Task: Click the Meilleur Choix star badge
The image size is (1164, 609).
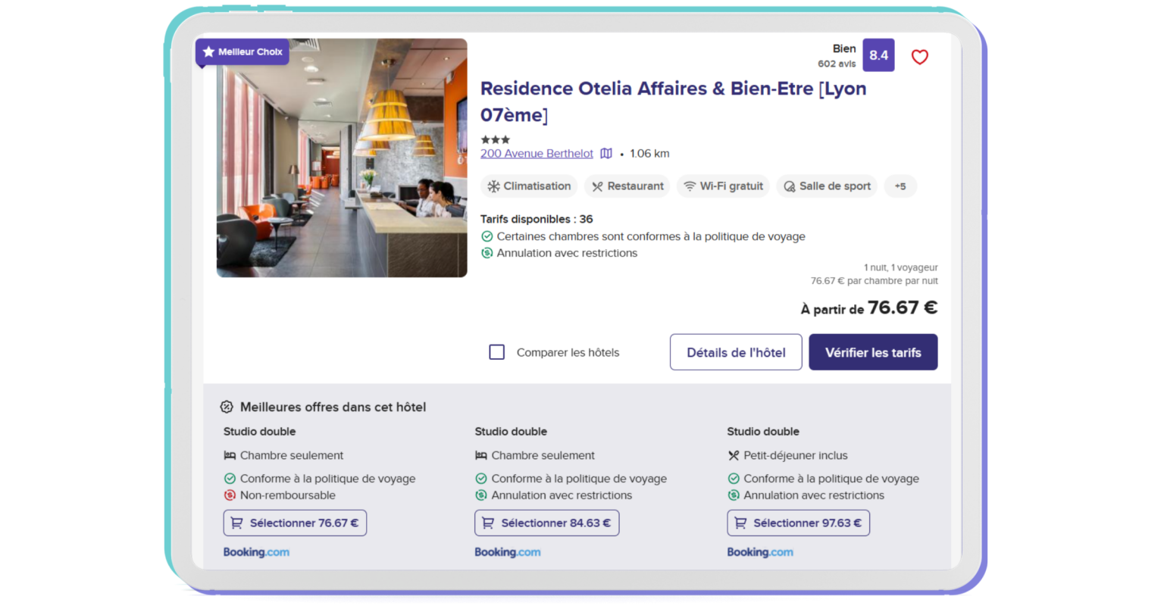Action: click(x=242, y=52)
